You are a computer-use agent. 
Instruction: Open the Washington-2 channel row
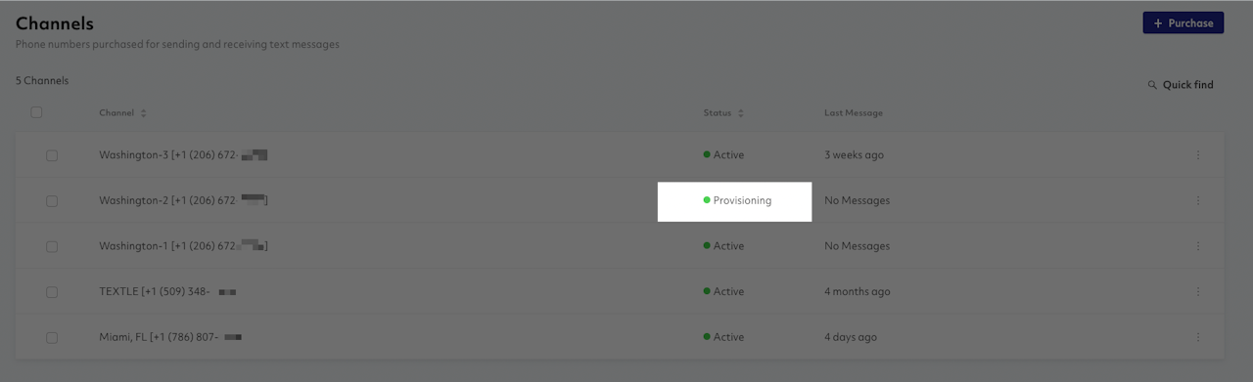(x=619, y=200)
